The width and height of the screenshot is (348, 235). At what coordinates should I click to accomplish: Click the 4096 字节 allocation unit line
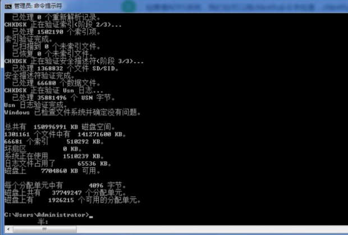pyautogui.click(x=65, y=185)
